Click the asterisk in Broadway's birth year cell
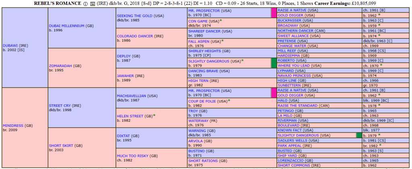 [x=379, y=25]
